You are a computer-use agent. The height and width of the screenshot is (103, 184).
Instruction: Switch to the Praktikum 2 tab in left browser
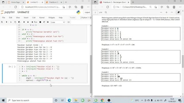(54, 2)
